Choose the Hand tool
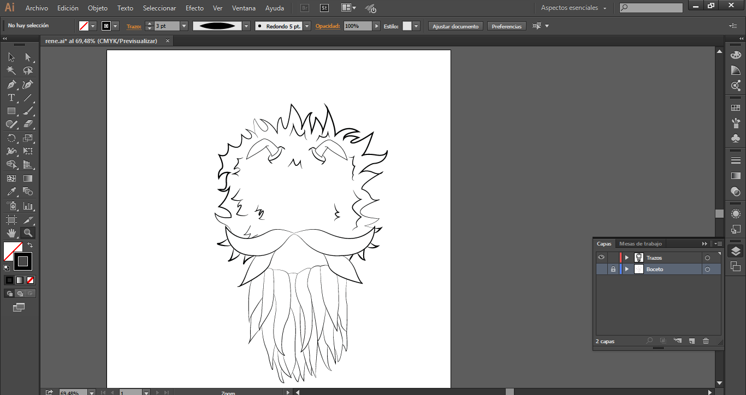746x395 pixels. pos(11,233)
